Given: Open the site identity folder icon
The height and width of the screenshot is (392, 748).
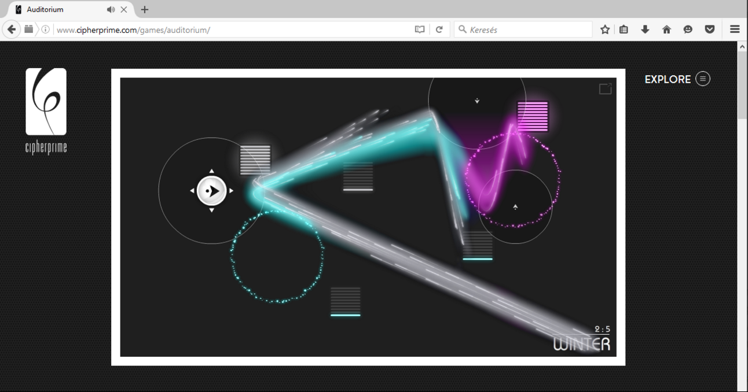Looking at the screenshot, I should pyautogui.click(x=28, y=29).
